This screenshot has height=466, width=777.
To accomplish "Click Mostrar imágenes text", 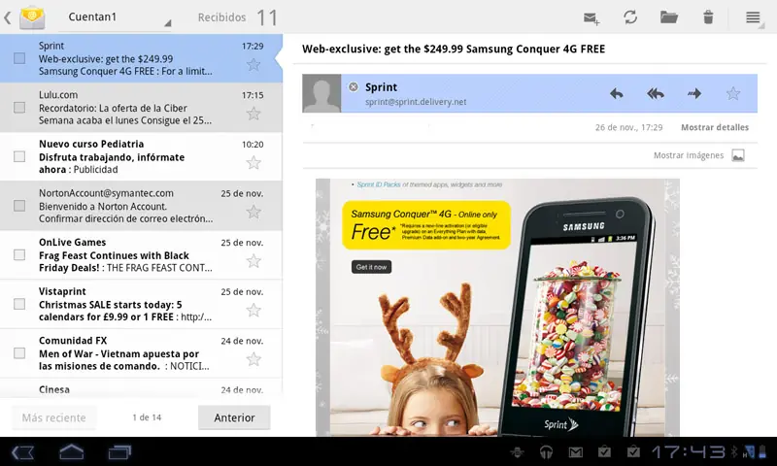I will click(x=689, y=155).
